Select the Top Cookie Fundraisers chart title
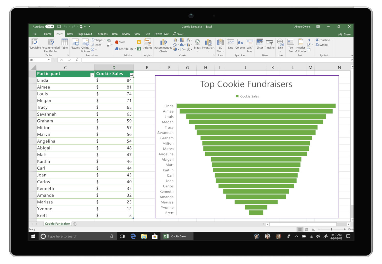 [246, 84]
